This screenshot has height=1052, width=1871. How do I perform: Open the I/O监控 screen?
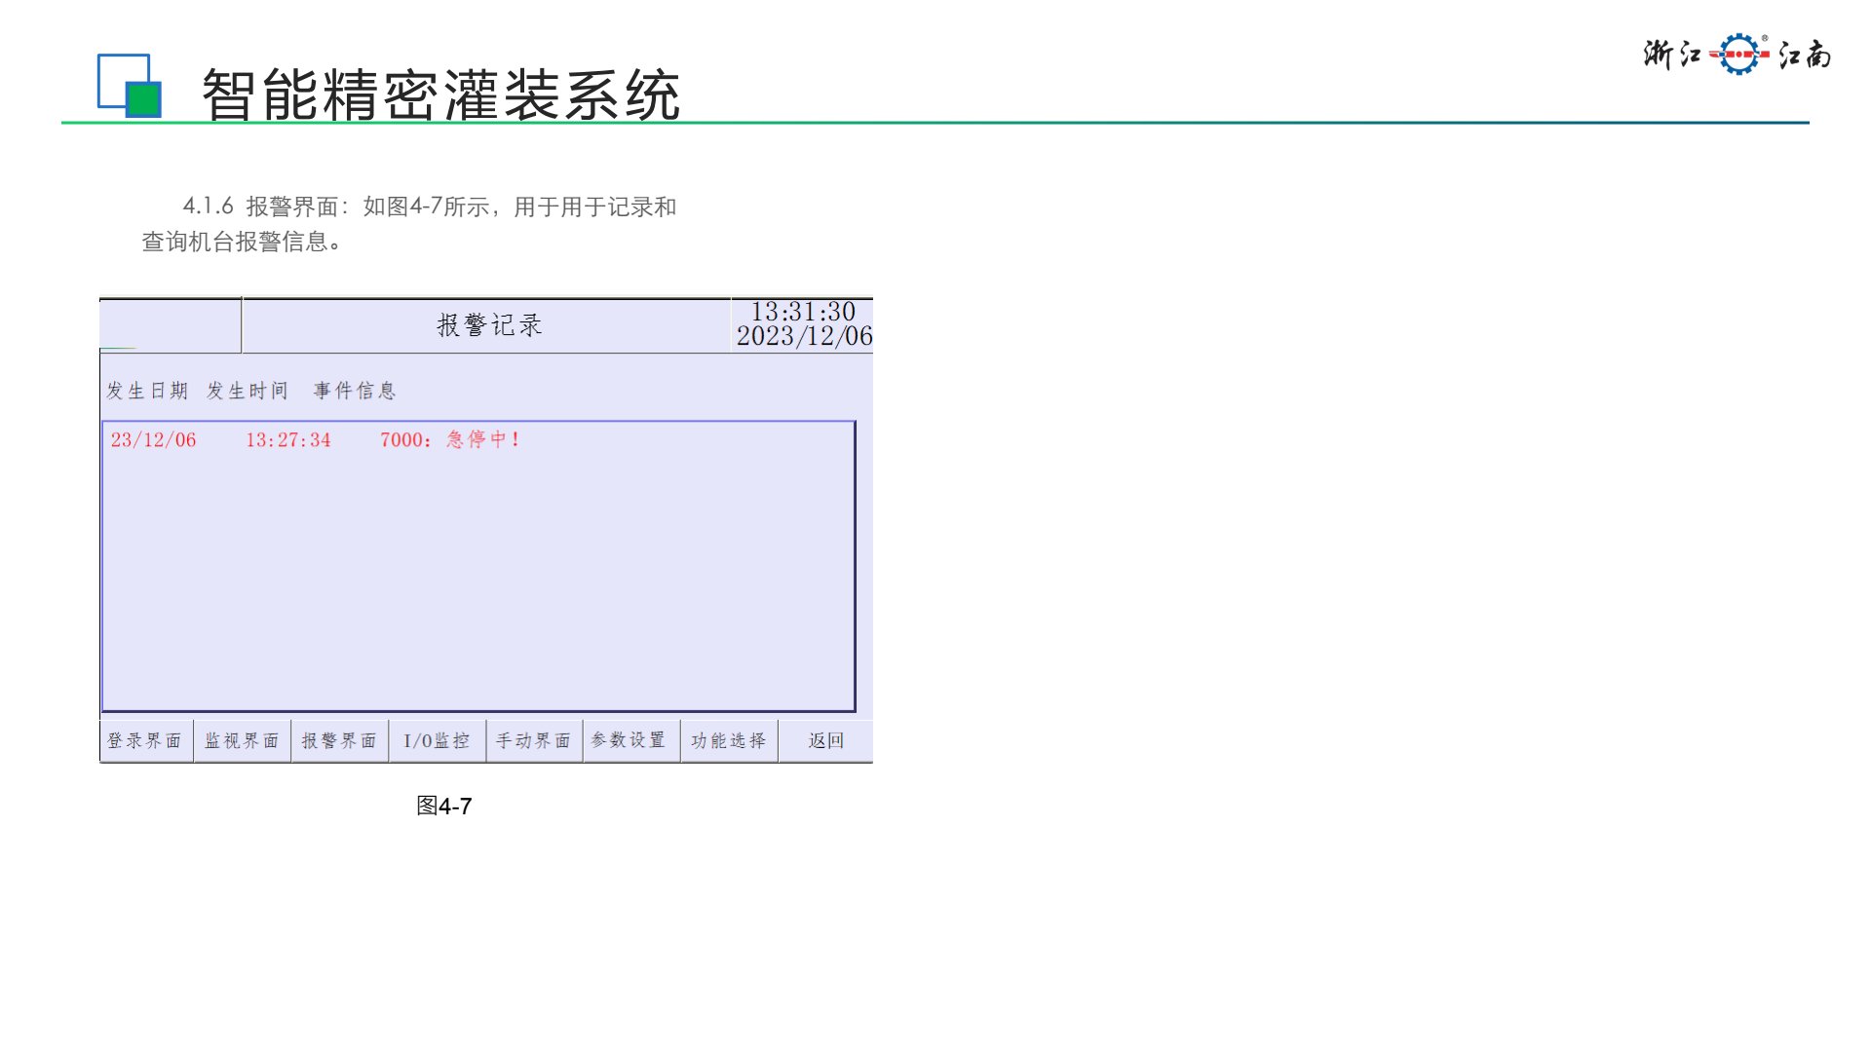point(437,741)
